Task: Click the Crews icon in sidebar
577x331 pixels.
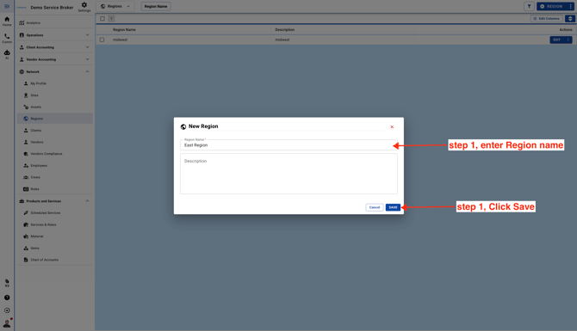Action: pyautogui.click(x=26, y=177)
